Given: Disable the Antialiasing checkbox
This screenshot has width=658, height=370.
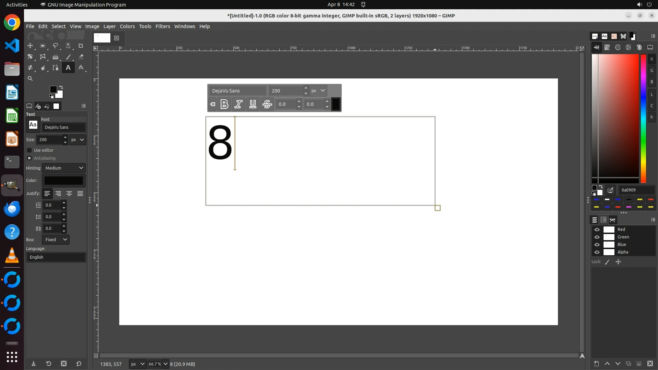Looking at the screenshot, I should pos(29,158).
